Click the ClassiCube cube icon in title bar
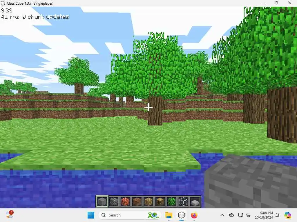 [3, 3]
